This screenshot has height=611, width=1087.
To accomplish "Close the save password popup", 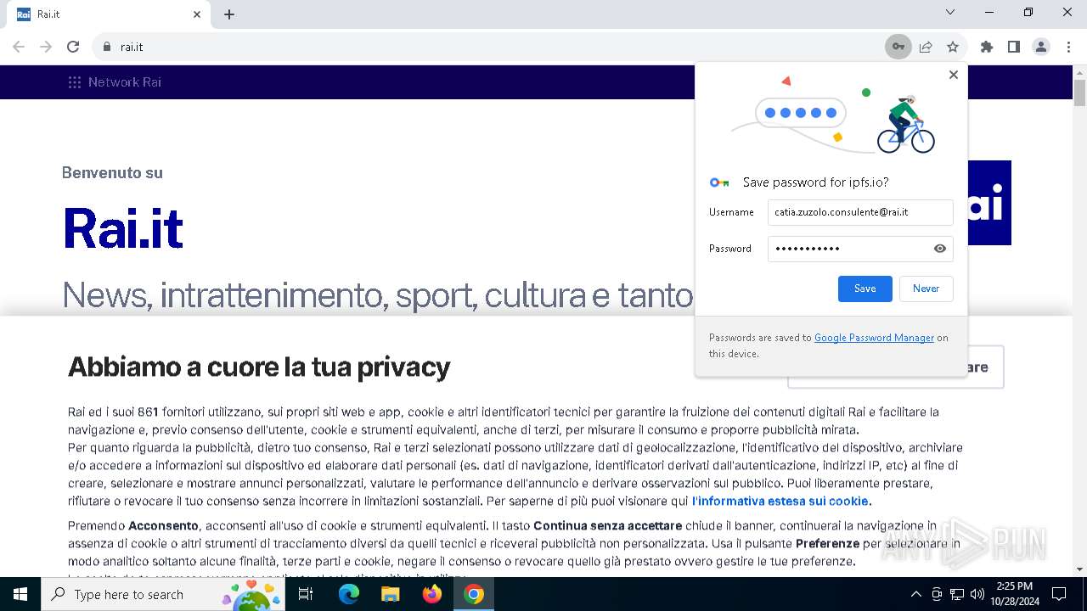I will click(954, 75).
